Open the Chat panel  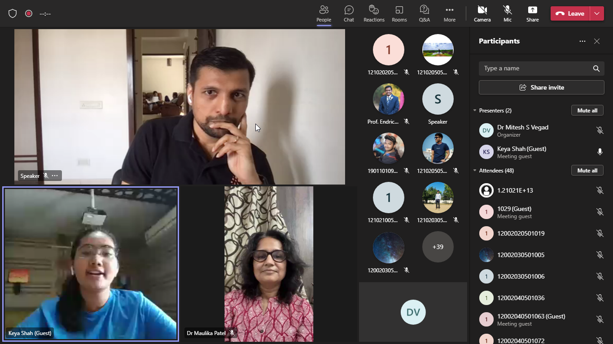[349, 13]
